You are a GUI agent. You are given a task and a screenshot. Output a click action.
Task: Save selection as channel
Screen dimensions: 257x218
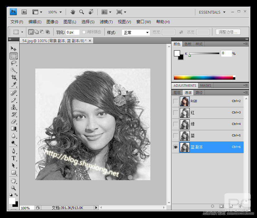point(221,206)
